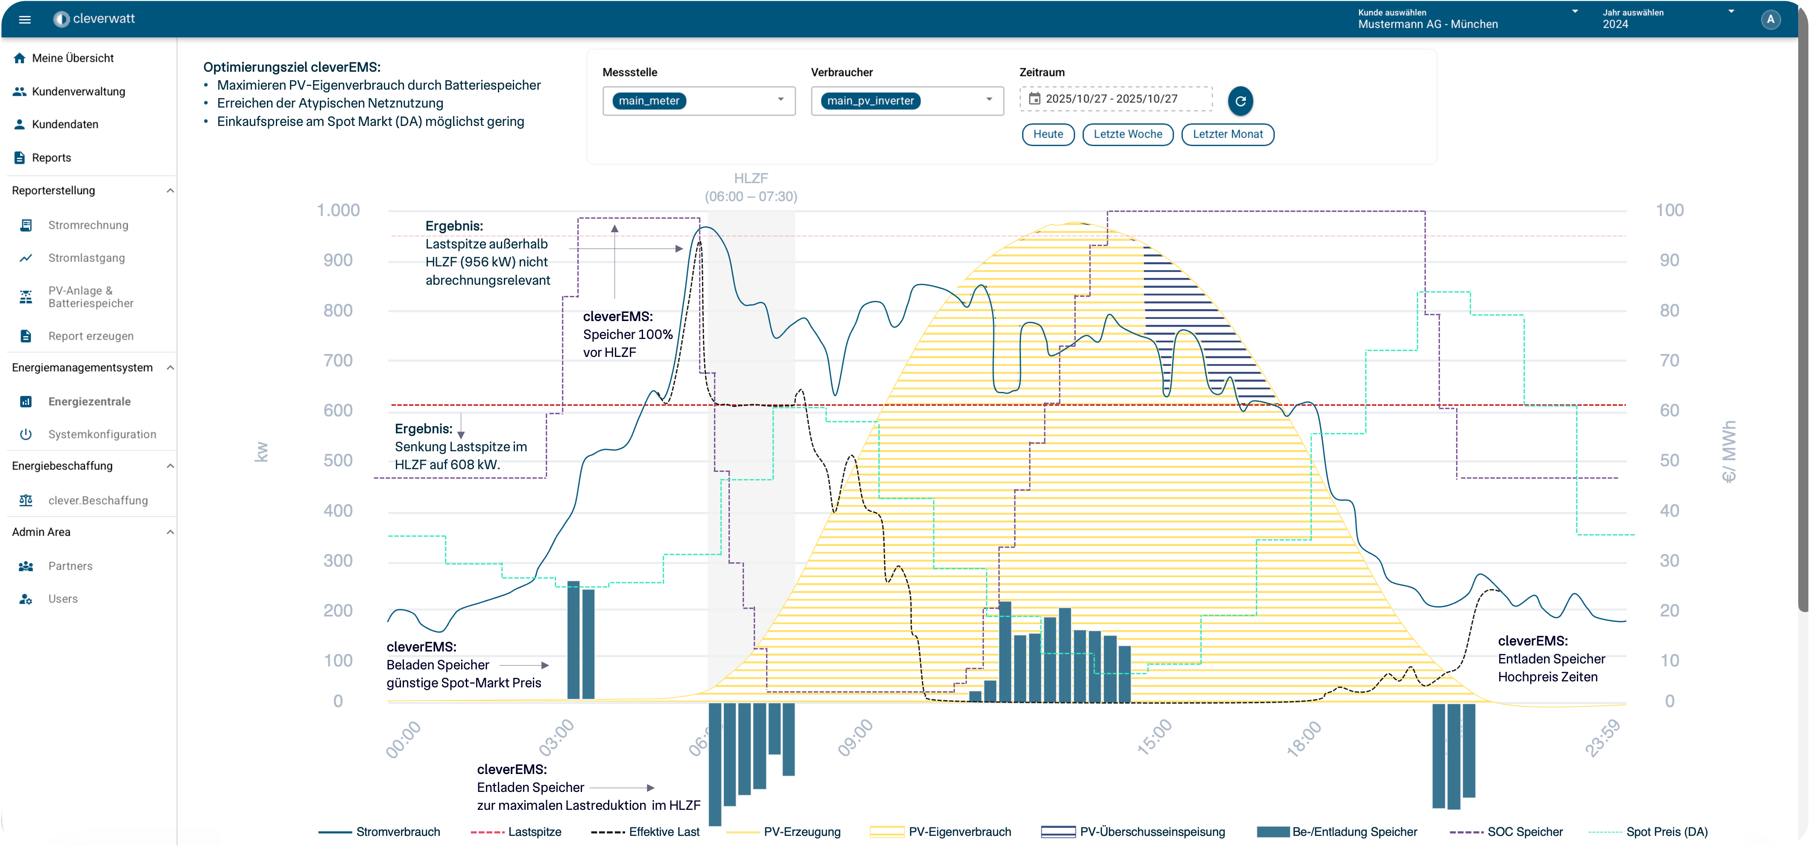Open the user avatar A icon

(1770, 20)
